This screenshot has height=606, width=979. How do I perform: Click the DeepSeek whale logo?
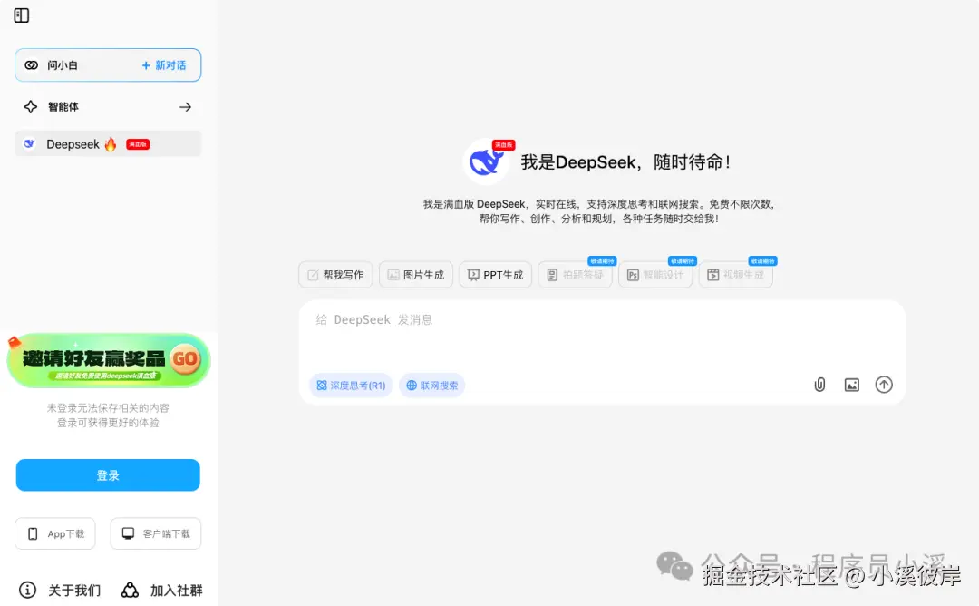coord(486,161)
